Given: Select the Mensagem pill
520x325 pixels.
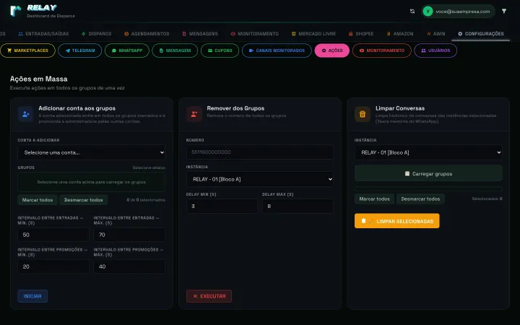Looking at the screenshot, I should (175, 51).
